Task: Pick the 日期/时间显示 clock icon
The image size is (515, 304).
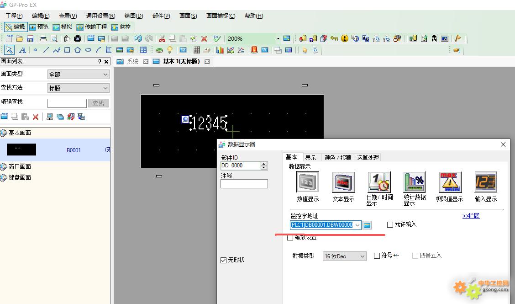Action: [x=379, y=182]
